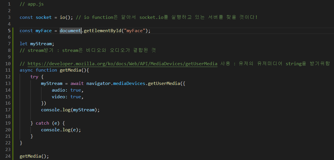Click myStream in the let declaration
The height and width of the screenshot is (160, 334).
point(41,44)
